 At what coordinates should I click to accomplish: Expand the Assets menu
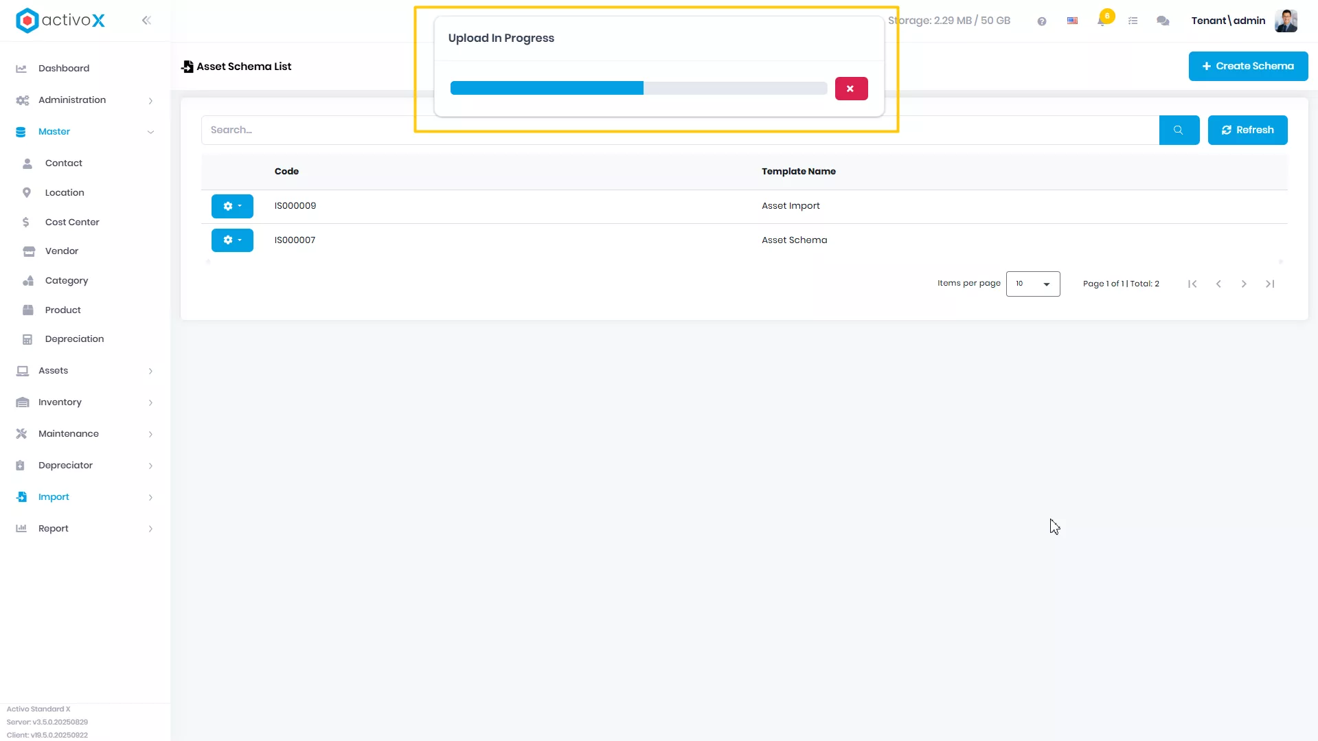pos(85,370)
